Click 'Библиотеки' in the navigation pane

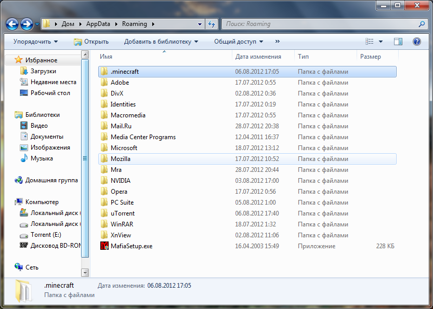[x=43, y=114]
